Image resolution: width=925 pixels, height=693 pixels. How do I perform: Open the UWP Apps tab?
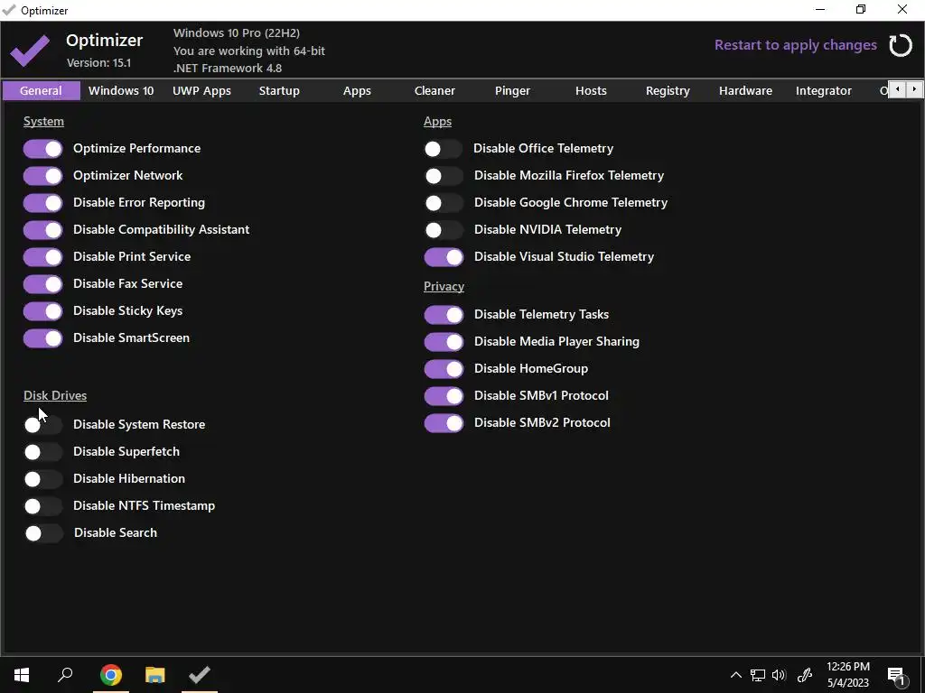click(201, 91)
